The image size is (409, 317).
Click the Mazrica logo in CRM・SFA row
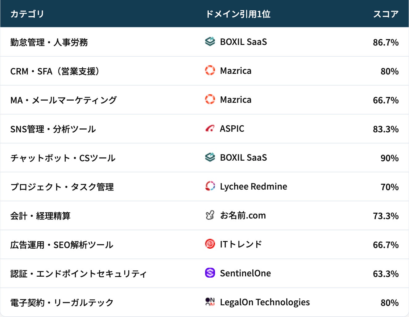pos(210,70)
